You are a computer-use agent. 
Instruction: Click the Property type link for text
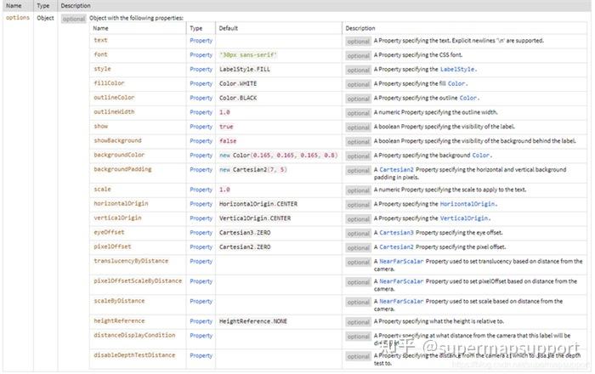click(201, 40)
